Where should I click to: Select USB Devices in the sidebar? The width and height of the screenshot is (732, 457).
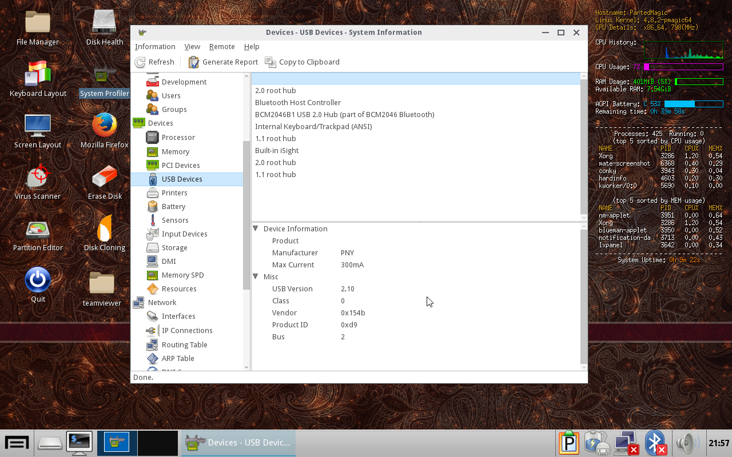pos(187,179)
